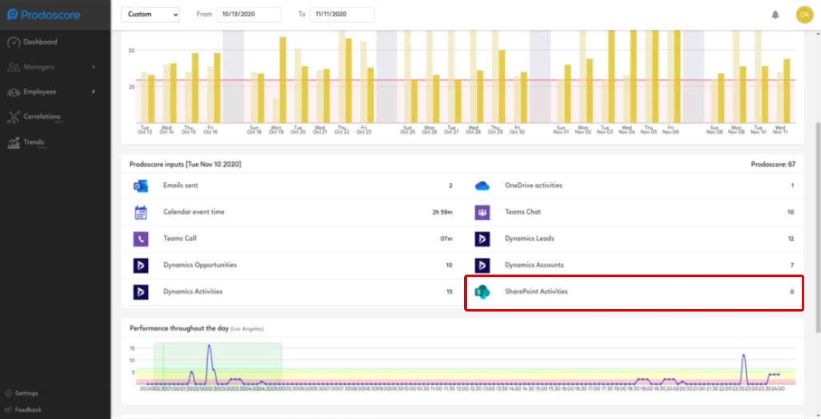Viewport: 821px width, 419px height.
Task: Click the To date field
Action: tap(342, 14)
